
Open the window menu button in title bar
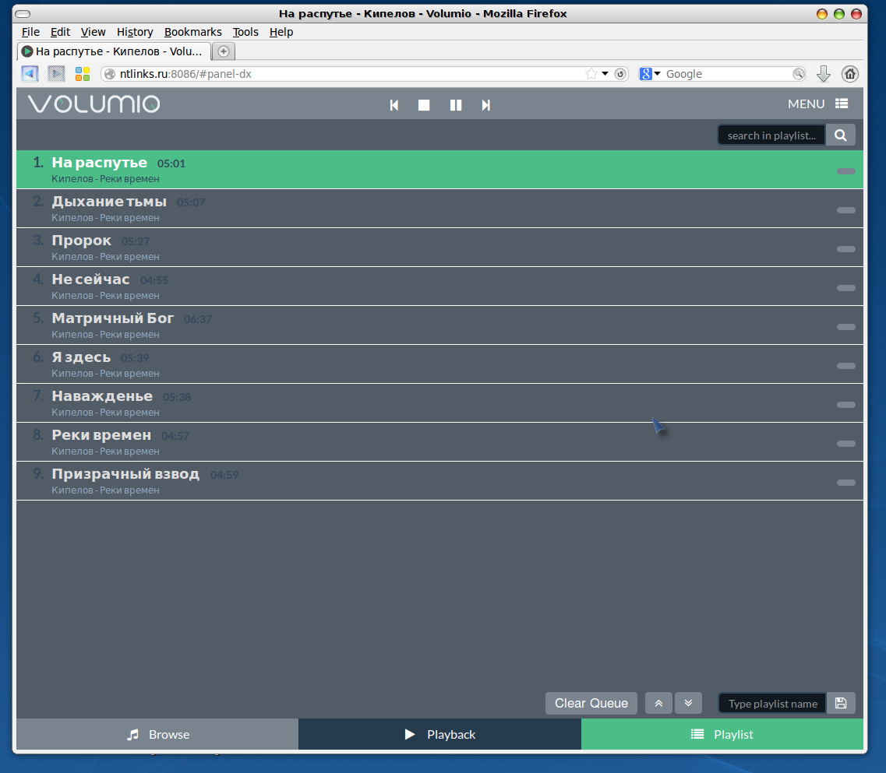coord(23,13)
